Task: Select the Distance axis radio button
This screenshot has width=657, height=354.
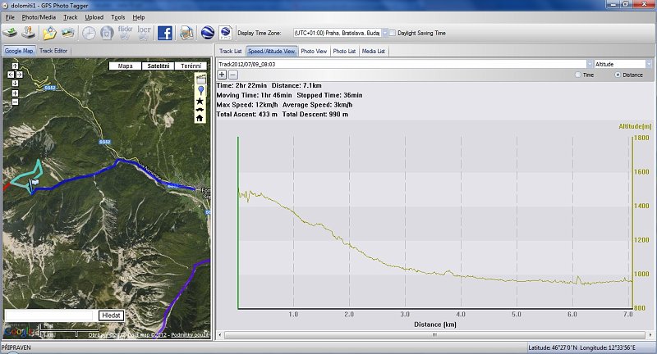Action: click(618, 75)
